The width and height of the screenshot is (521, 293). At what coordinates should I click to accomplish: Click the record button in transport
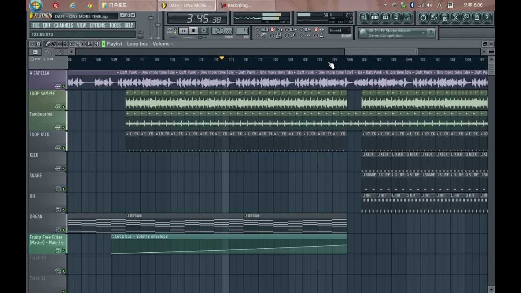pyautogui.click(x=204, y=31)
